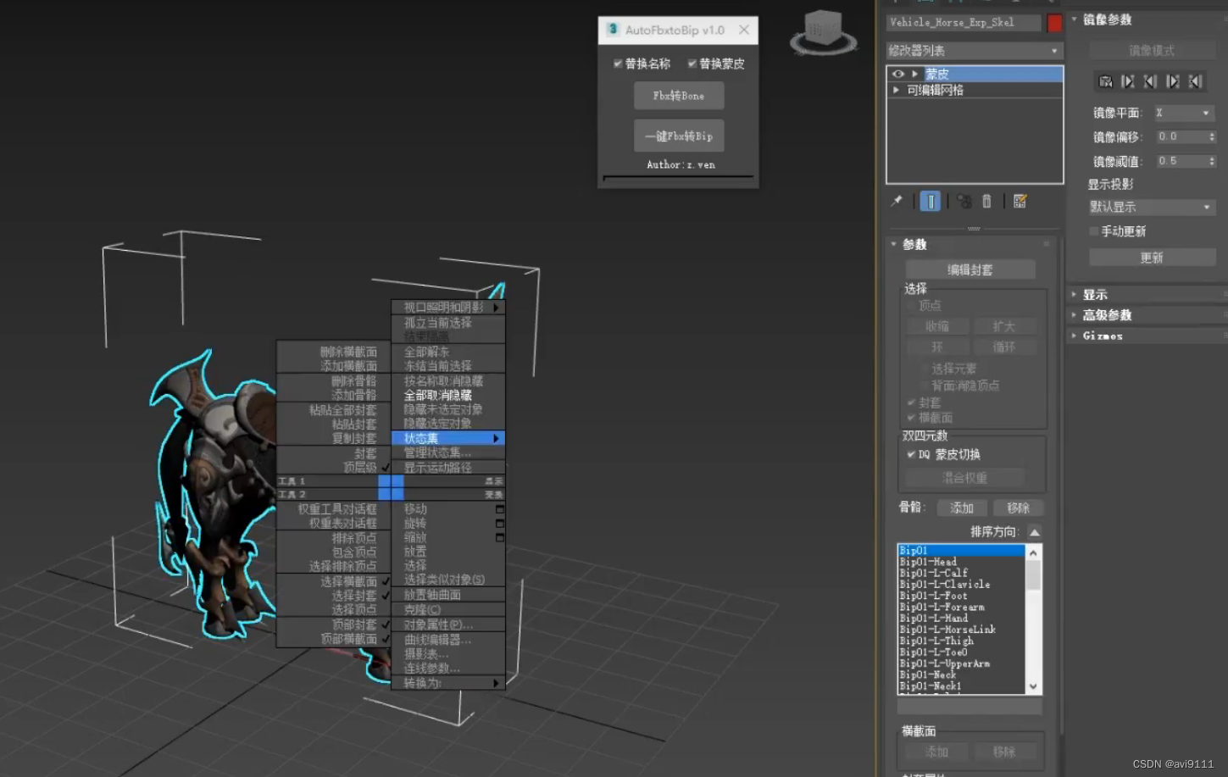The height and width of the screenshot is (777, 1228).
Task: Open the 修改器列表 dropdown
Action: [x=974, y=51]
